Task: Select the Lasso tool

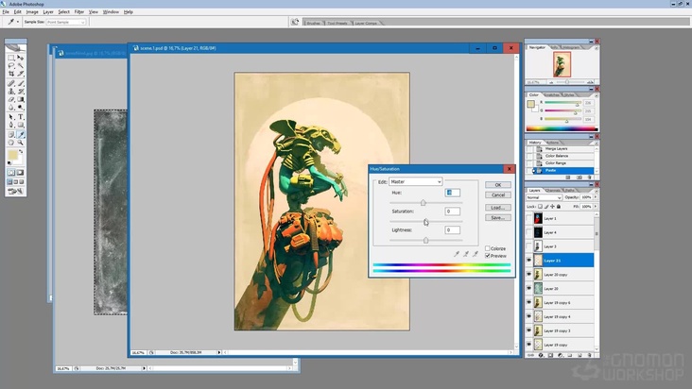Action: 11,66
